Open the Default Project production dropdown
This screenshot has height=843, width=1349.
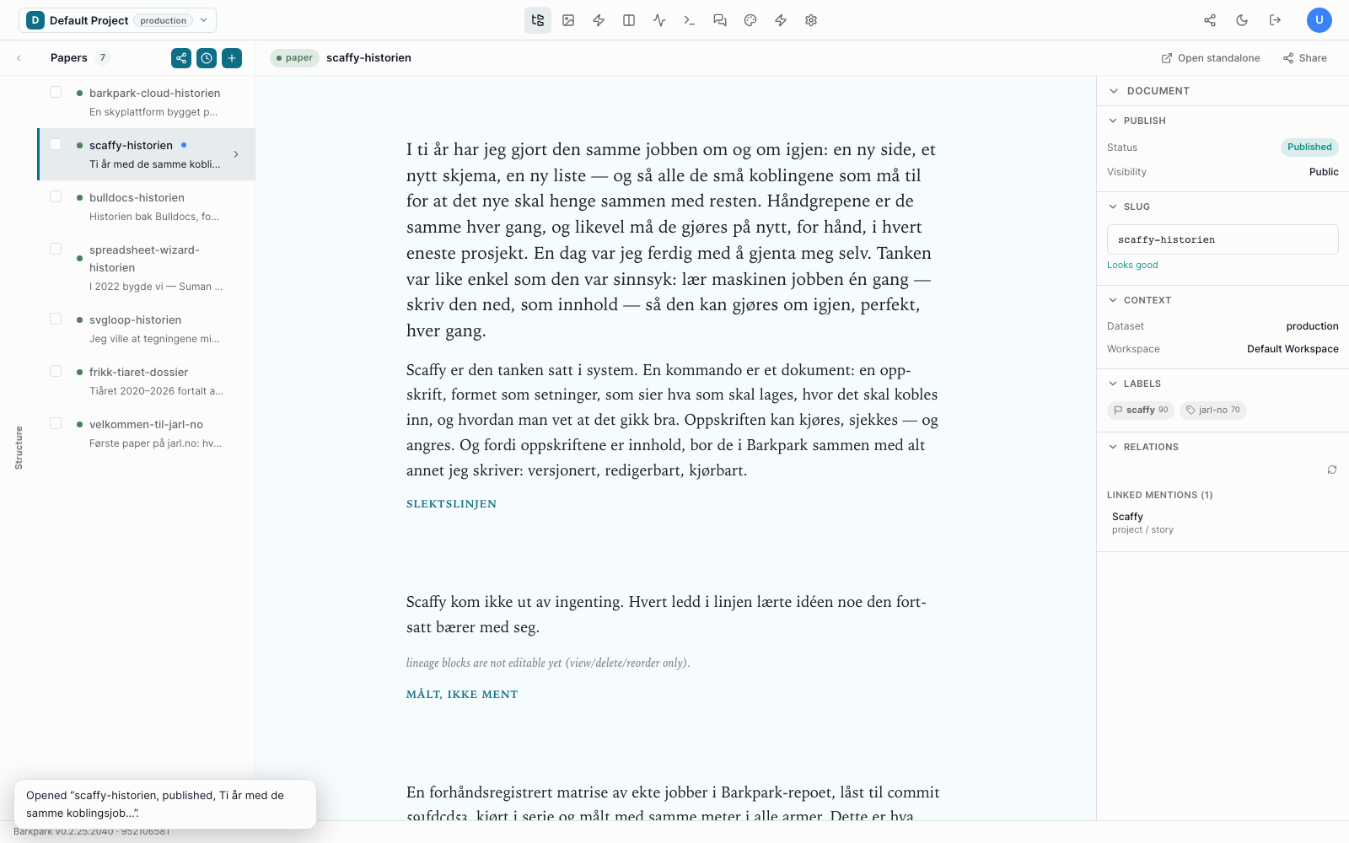117,20
